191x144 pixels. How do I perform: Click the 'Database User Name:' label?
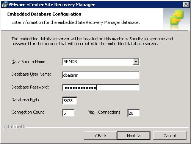(31, 74)
